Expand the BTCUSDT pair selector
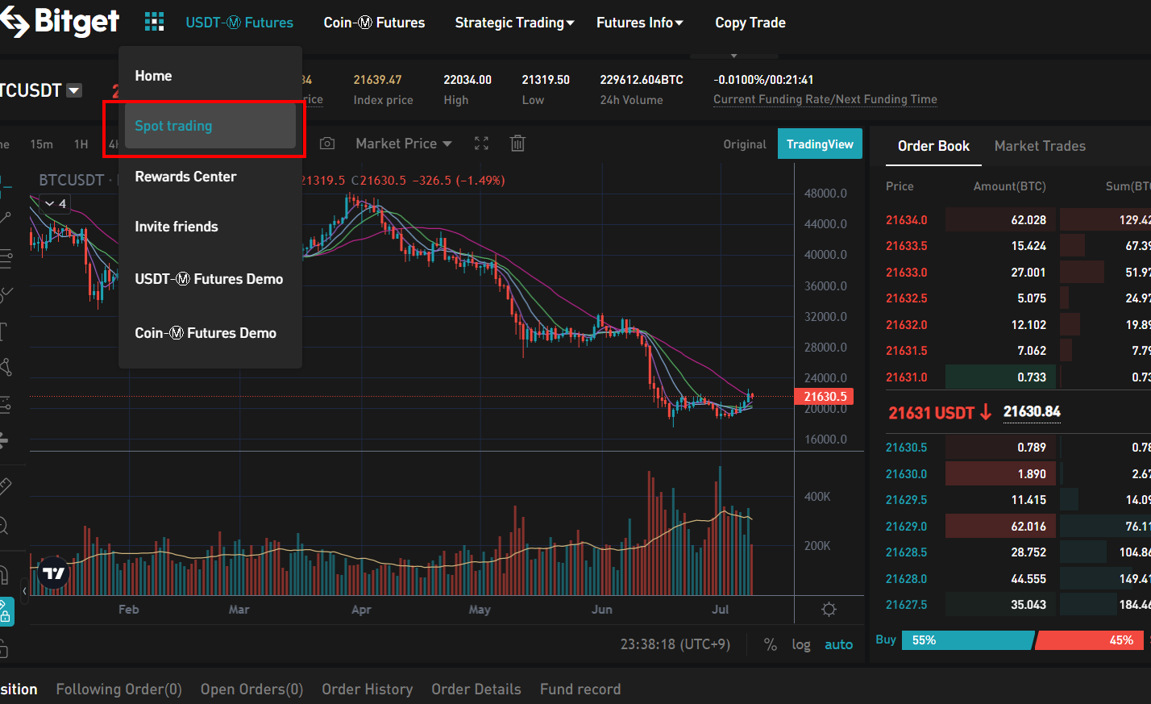The width and height of the screenshot is (1151, 704). (74, 90)
